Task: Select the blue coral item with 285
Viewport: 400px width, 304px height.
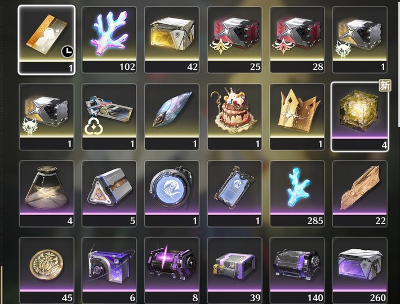Action: pos(297,194)
